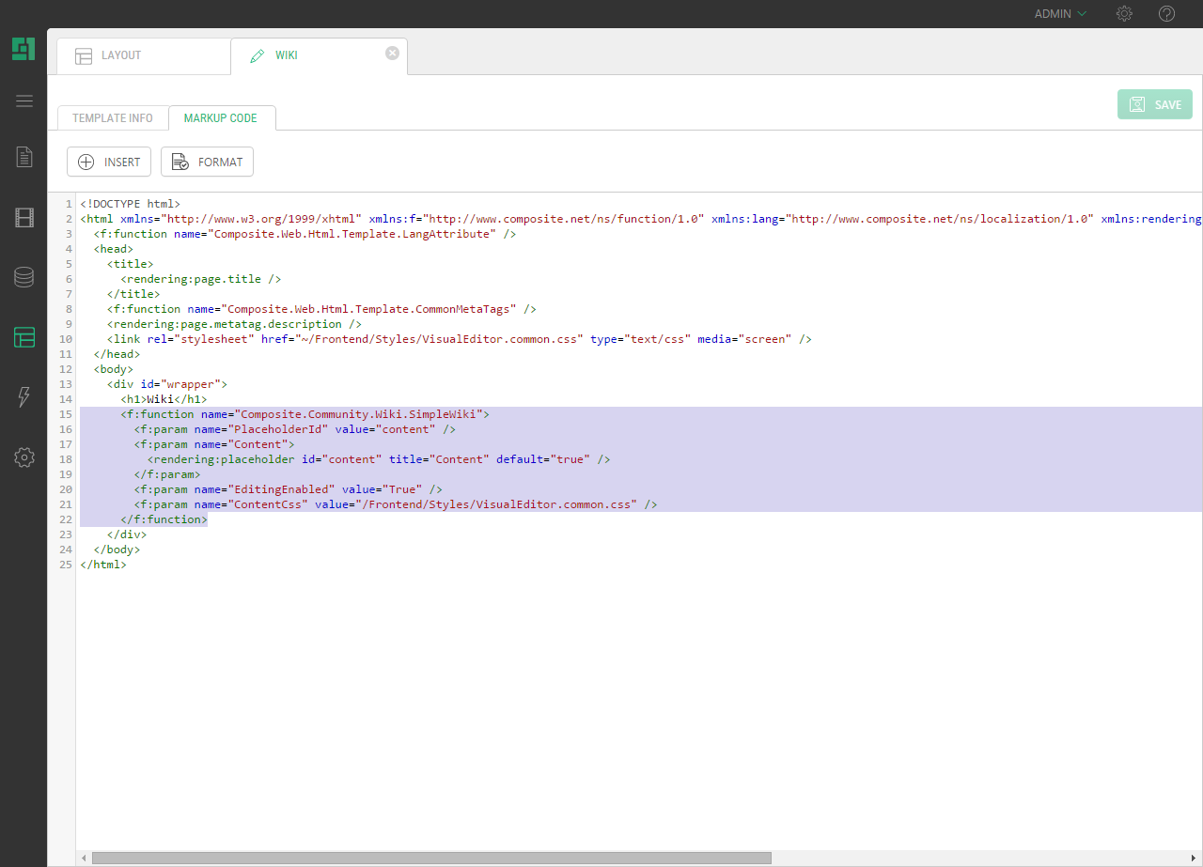The image size is (1203, 867).
Task: Click the Composite C1 logo icon
Action: click(23, 49)
